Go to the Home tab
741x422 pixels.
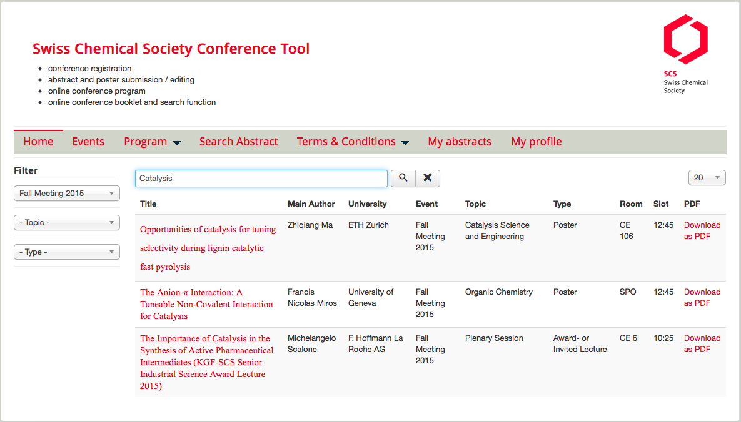coord(38,142)
